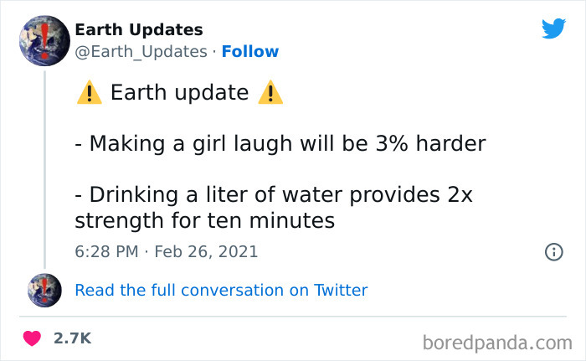Click the warning emoji before "Earth update"
The image size is (586, 361).
(x=89, y=93)
